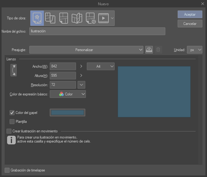This screenshot has width=207, height=177.
Task: Enable the Plantilla checkbox
Action: [x=12, y=122]
